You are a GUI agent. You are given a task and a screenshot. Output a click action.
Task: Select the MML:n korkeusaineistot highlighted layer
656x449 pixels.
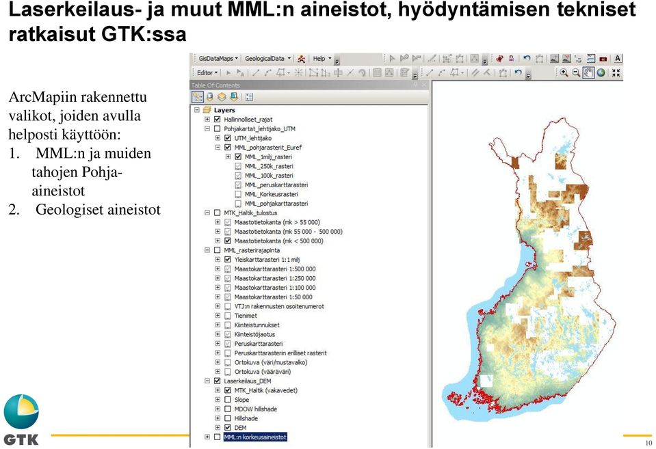(x=255, y=437)
